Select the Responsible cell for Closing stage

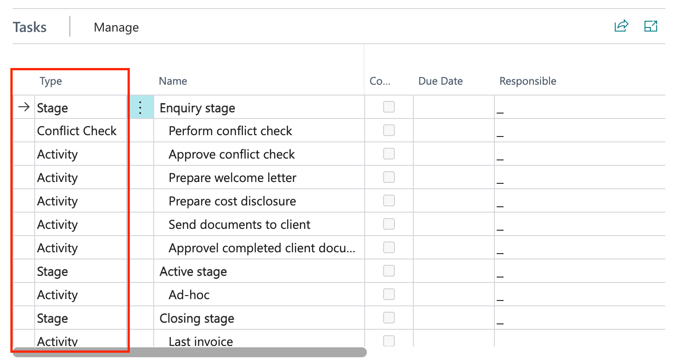click(580, 318)
